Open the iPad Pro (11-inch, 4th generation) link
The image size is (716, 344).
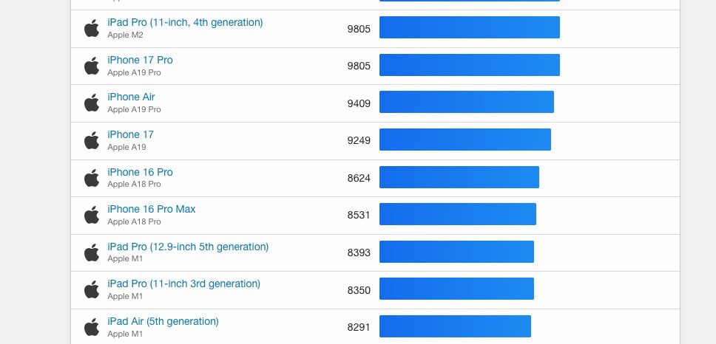pyautogui.click(x=185, y=22)
